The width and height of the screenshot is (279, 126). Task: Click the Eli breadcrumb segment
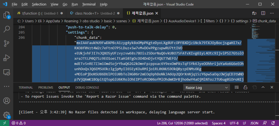pyautogui.click(x=40, y=21)
